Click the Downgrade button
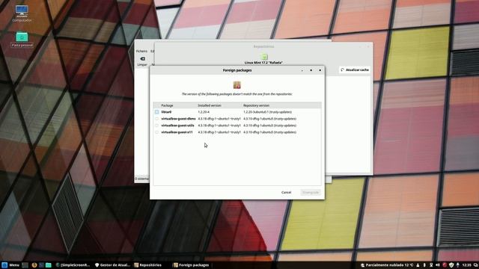479x269 pixels. pos(311,193)
